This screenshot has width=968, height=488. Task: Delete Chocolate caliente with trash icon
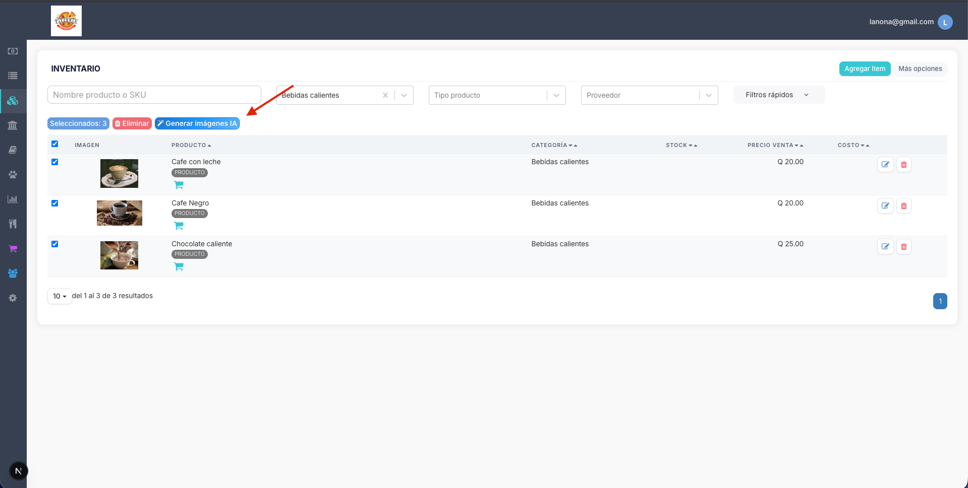pos(903,247)
